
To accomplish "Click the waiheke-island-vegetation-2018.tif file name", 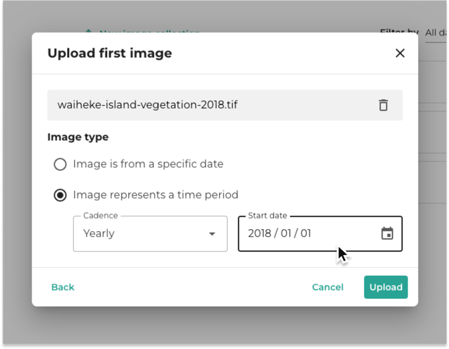I will [x=147, y=104].
